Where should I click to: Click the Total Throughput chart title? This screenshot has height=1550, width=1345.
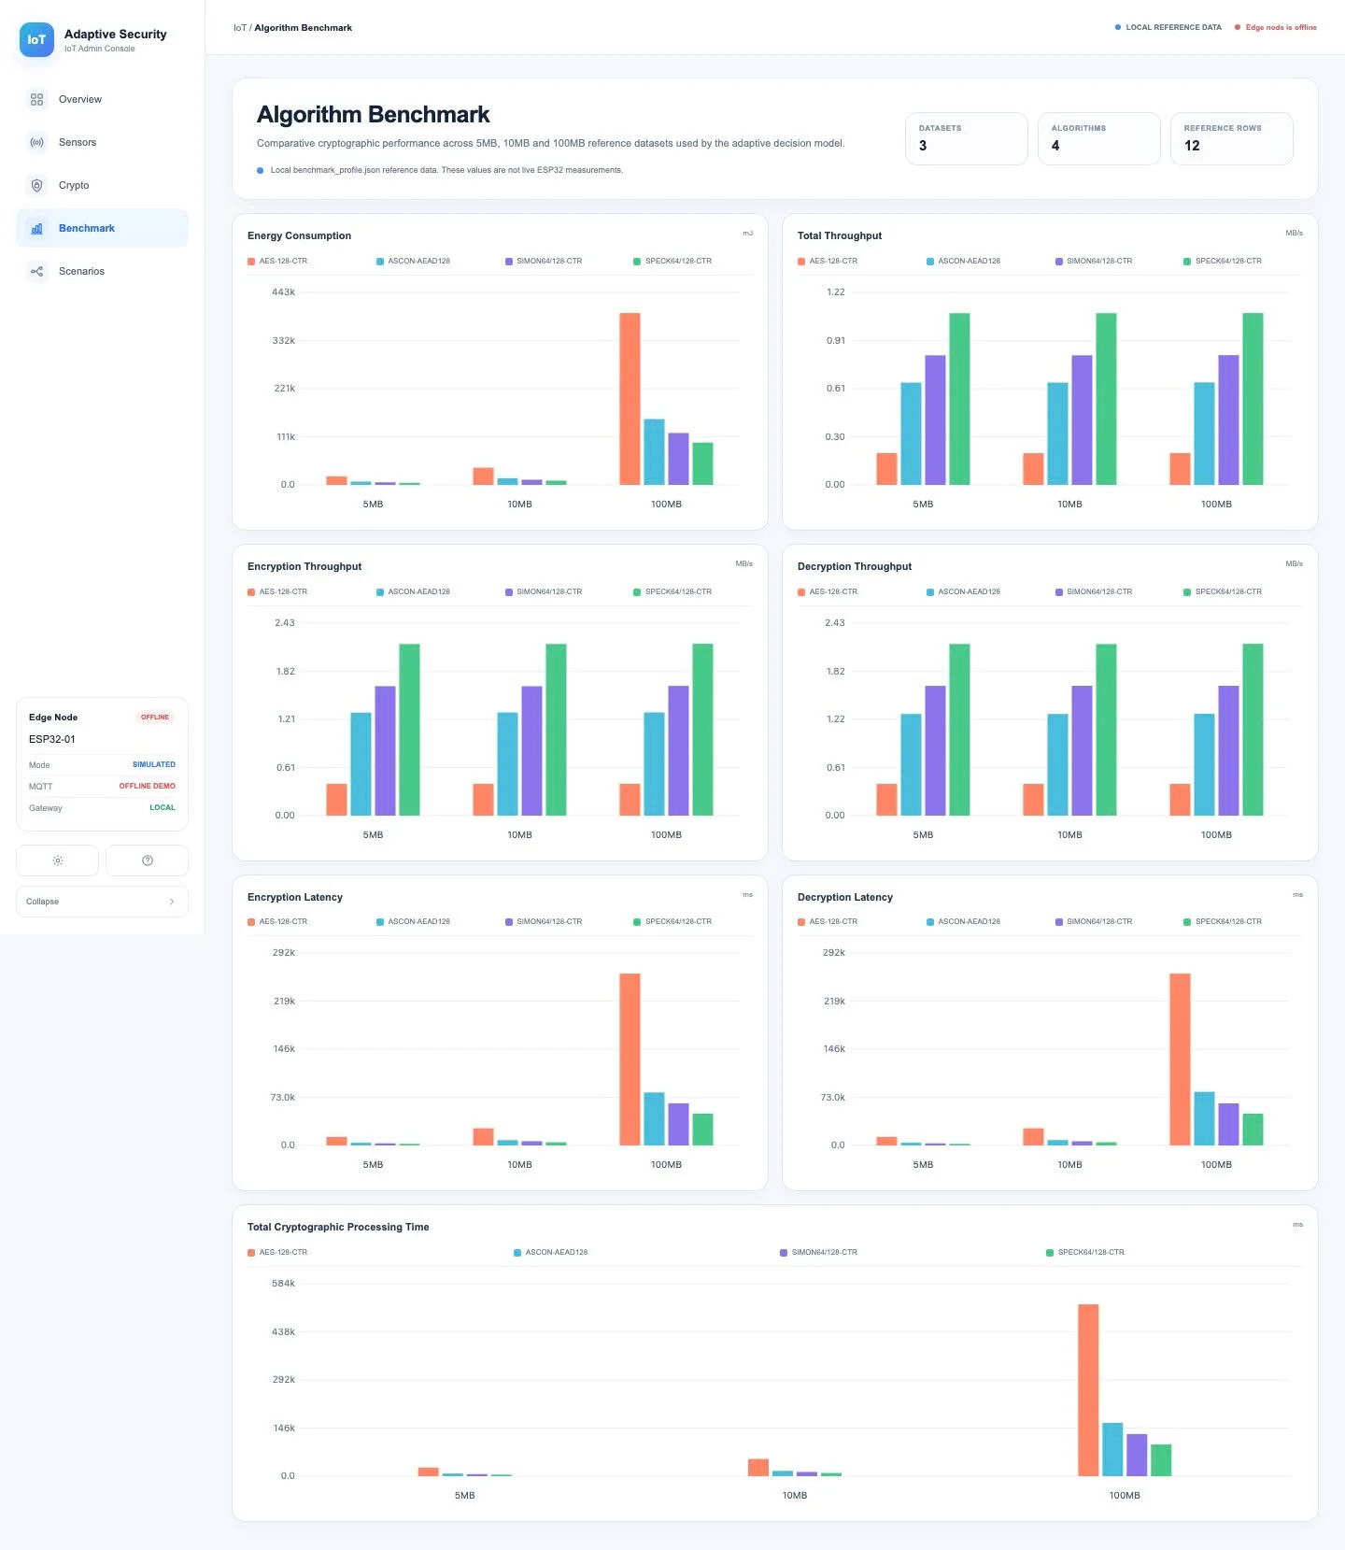pos(840,235)
